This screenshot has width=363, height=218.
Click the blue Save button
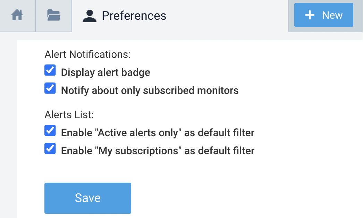click(x=87, y=198)
